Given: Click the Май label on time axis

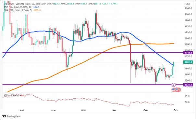Looking at the screenshot, I should click(x=22, y=110).
